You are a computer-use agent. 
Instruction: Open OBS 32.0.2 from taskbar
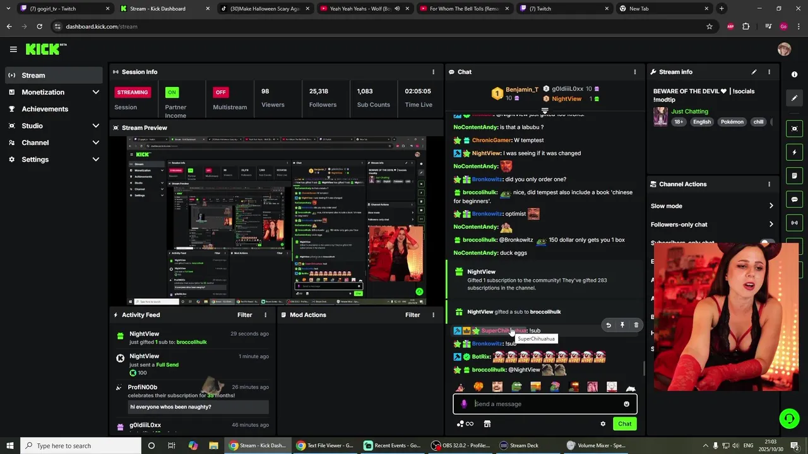click(x=461, y=446)
